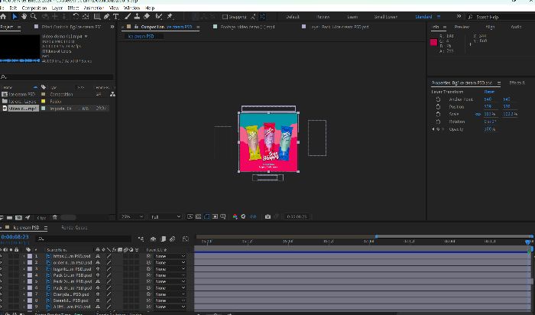Image resolution: width=535 pixels, height=315 pixels.
Task: Expand layer 3 properties in timeline
Action: 24,269
